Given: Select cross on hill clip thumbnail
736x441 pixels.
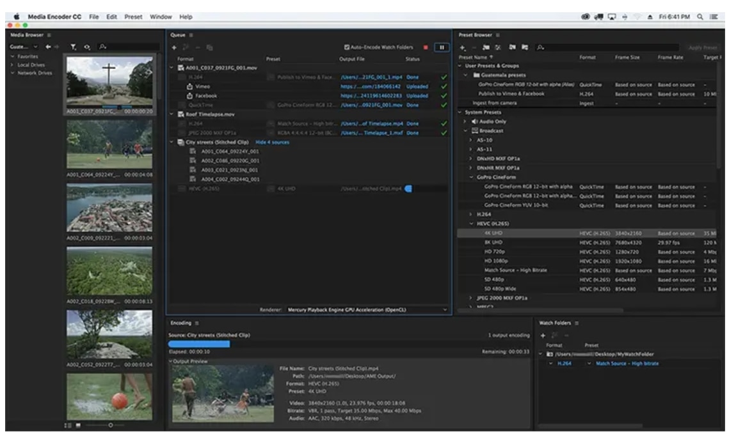Looking at the screenshot, I should [109, 82].
